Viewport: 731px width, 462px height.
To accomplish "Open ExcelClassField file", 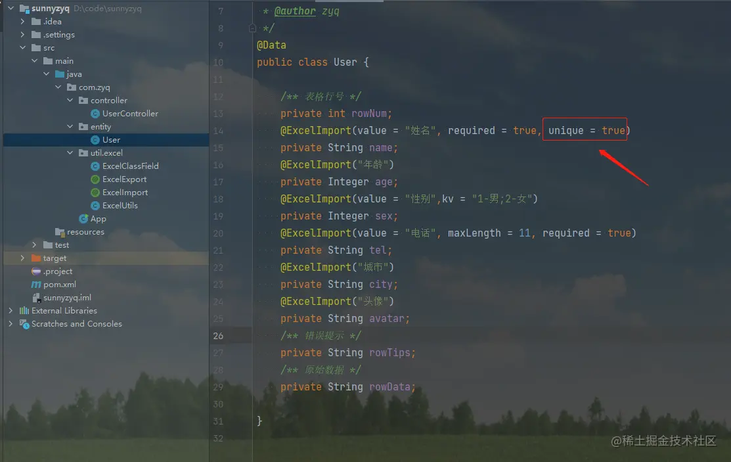I will [x=131, y=166].
